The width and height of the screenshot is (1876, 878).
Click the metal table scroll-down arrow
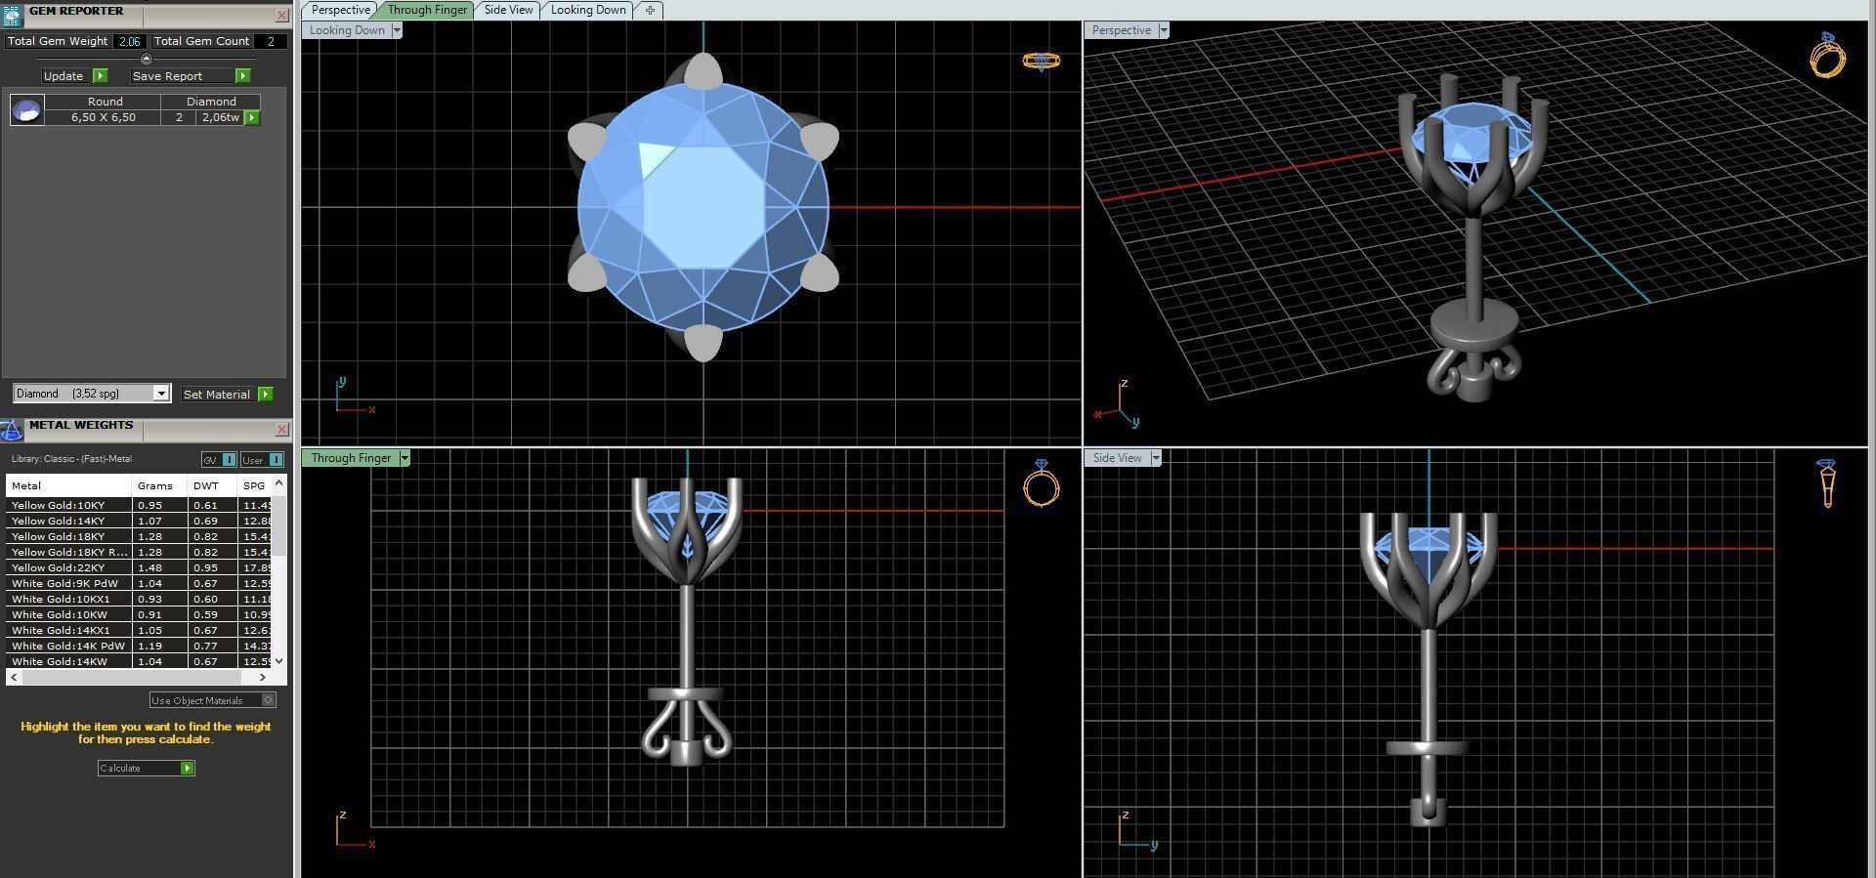pyautogui.click(x=279, y=661)
